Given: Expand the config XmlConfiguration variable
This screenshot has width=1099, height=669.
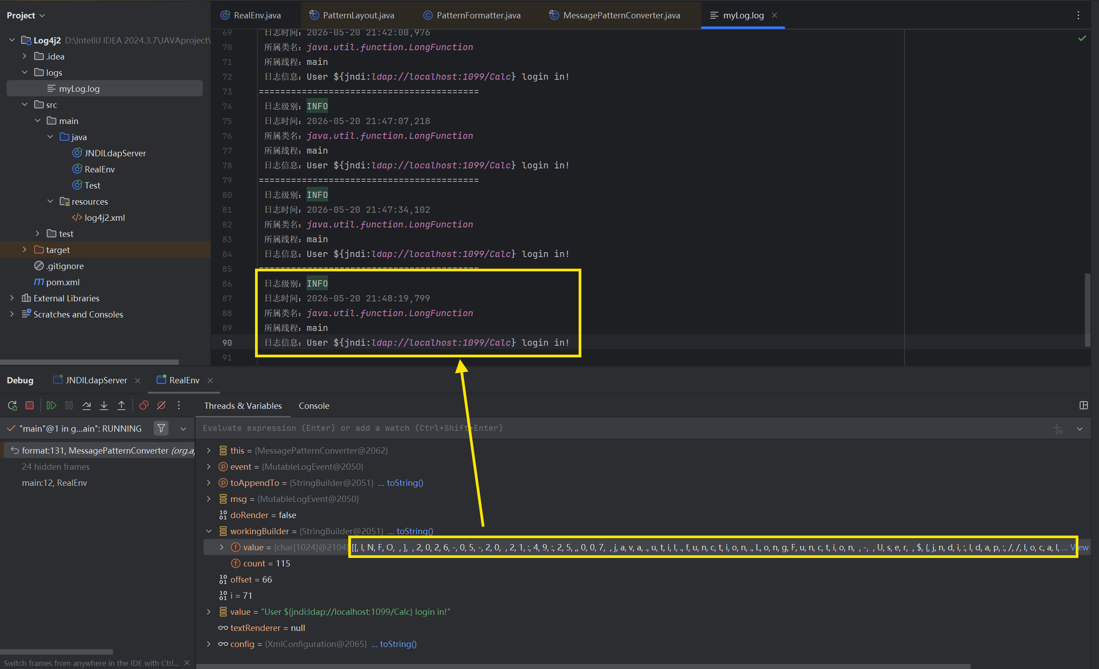Looking at the screenshot, I should point(209,644).
